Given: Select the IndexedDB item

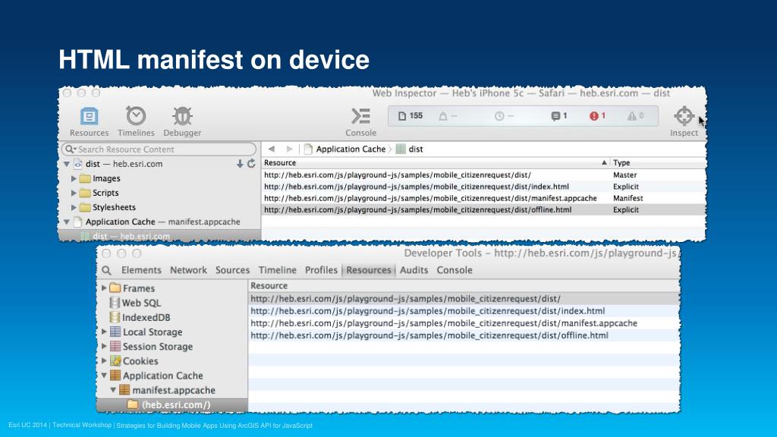Looking at the screenshot, I should click(x=140, y=317).
